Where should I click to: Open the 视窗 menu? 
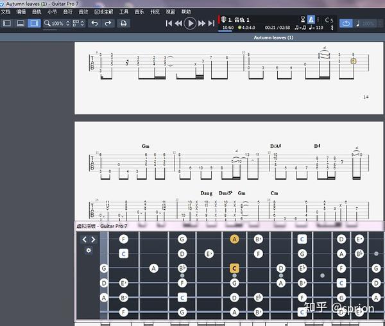tap(171, 12)
